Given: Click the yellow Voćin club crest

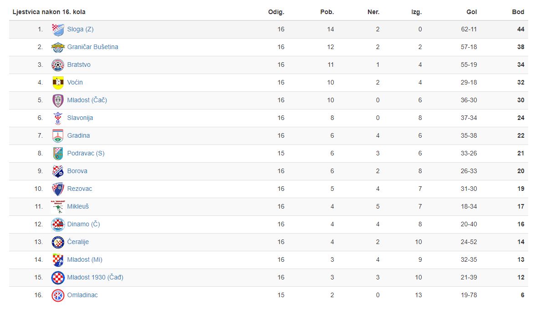Looking at the screenshot, I should point(58,82).
